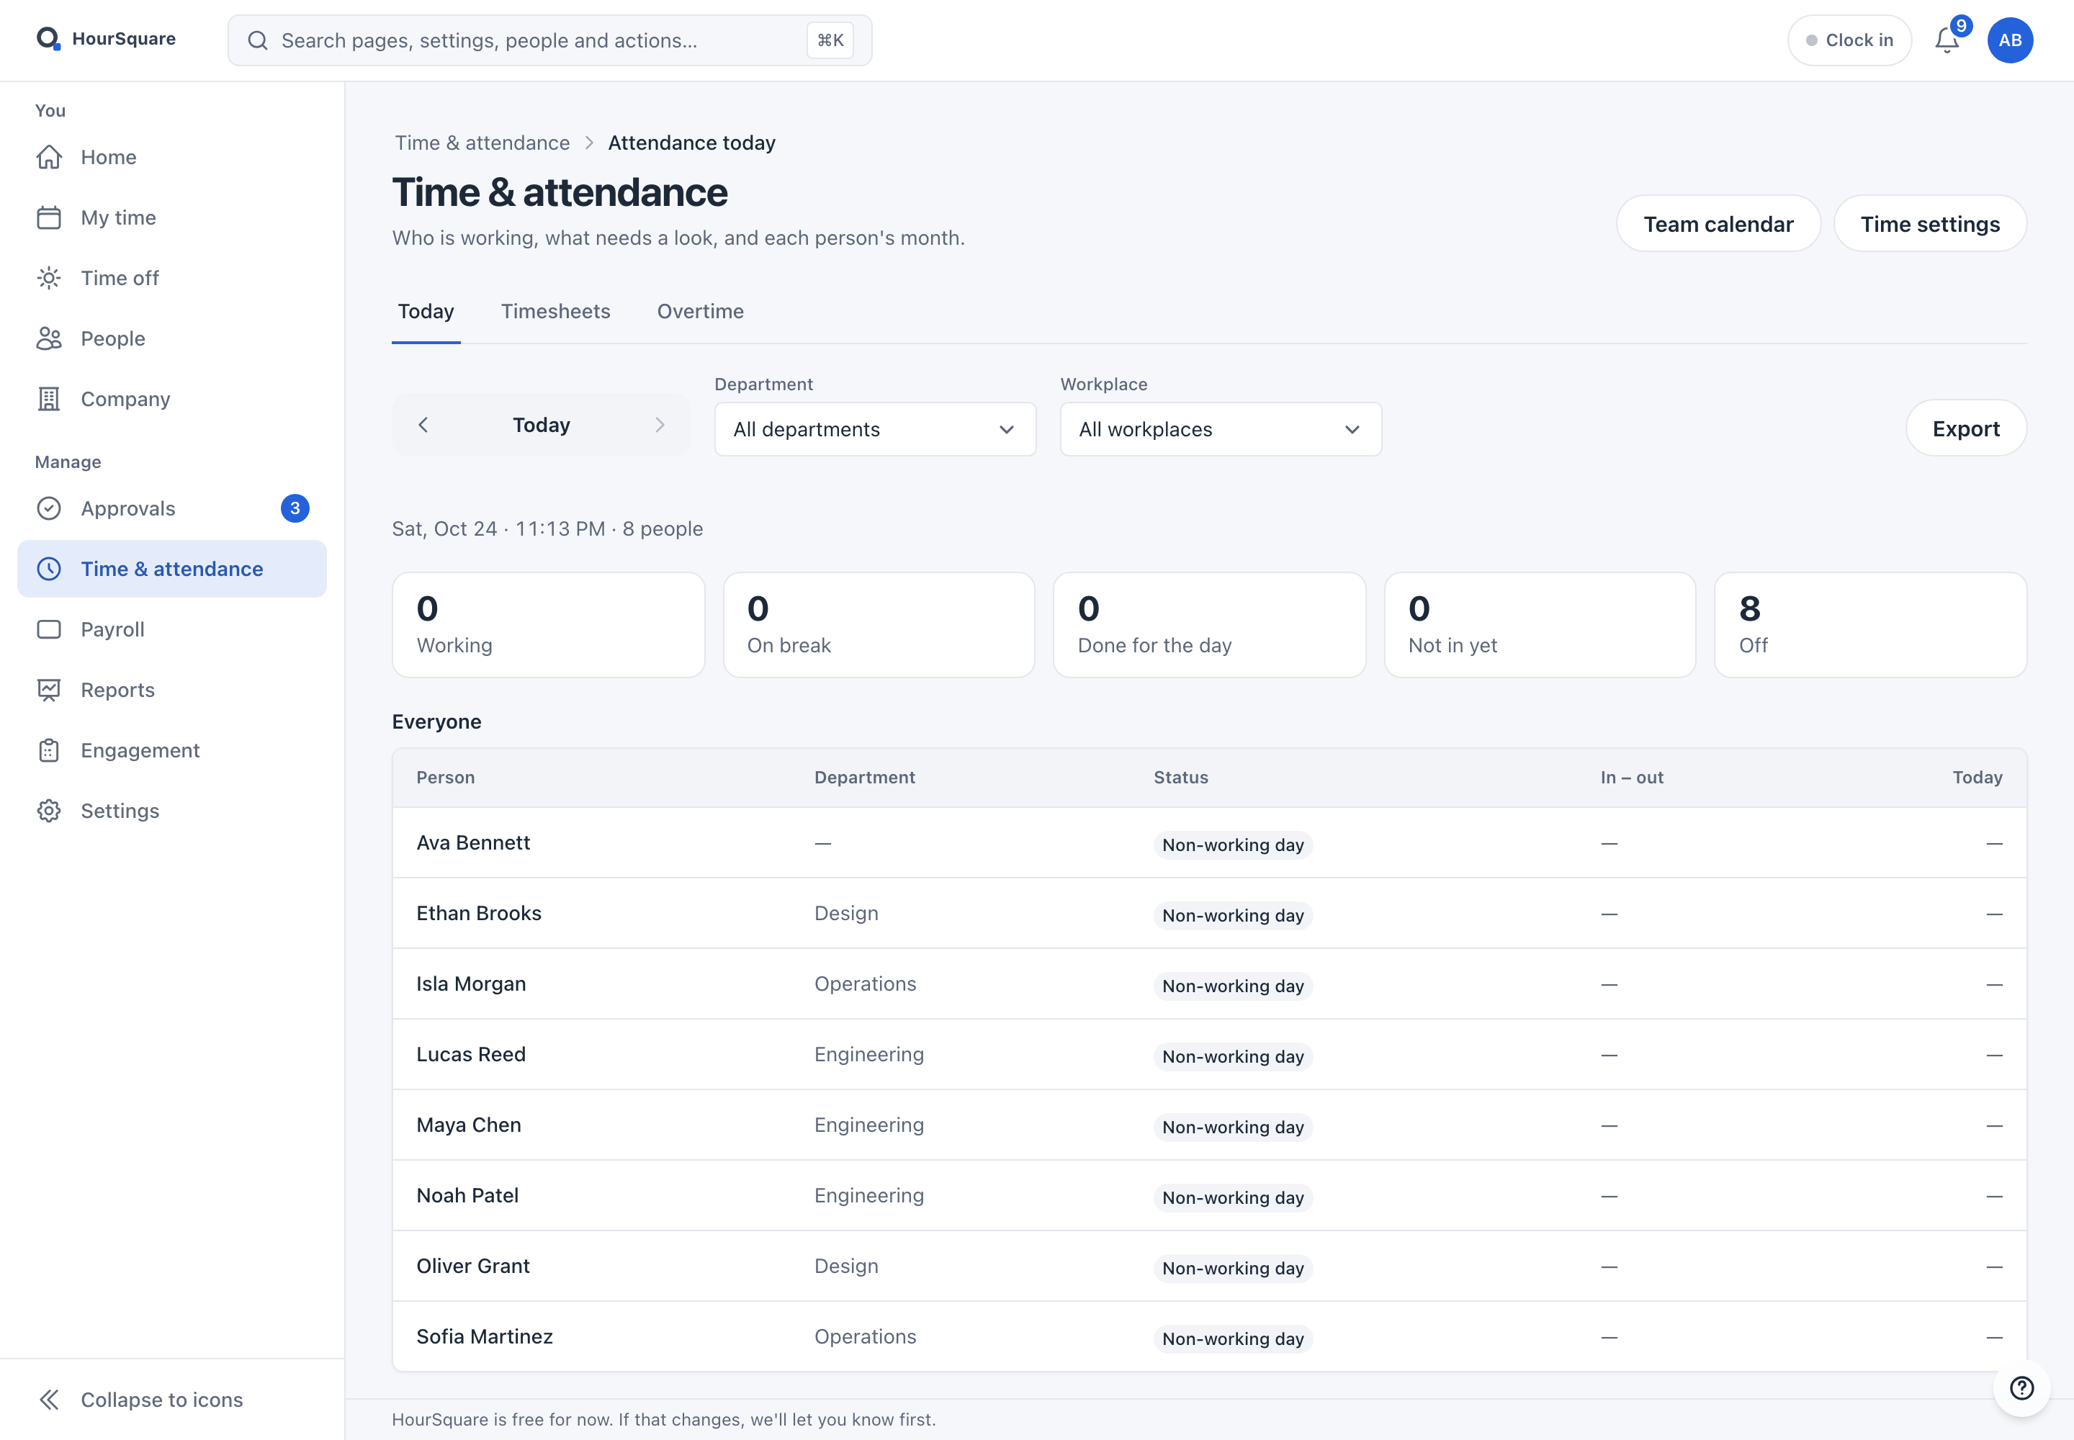Open the Reports chart icon

pos(49,689)
